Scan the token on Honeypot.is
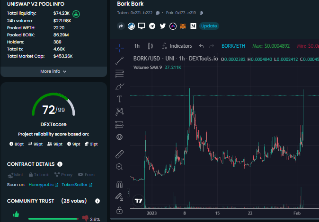The height and width of the screenshot is (222, 319). click(x=44, y=185)
